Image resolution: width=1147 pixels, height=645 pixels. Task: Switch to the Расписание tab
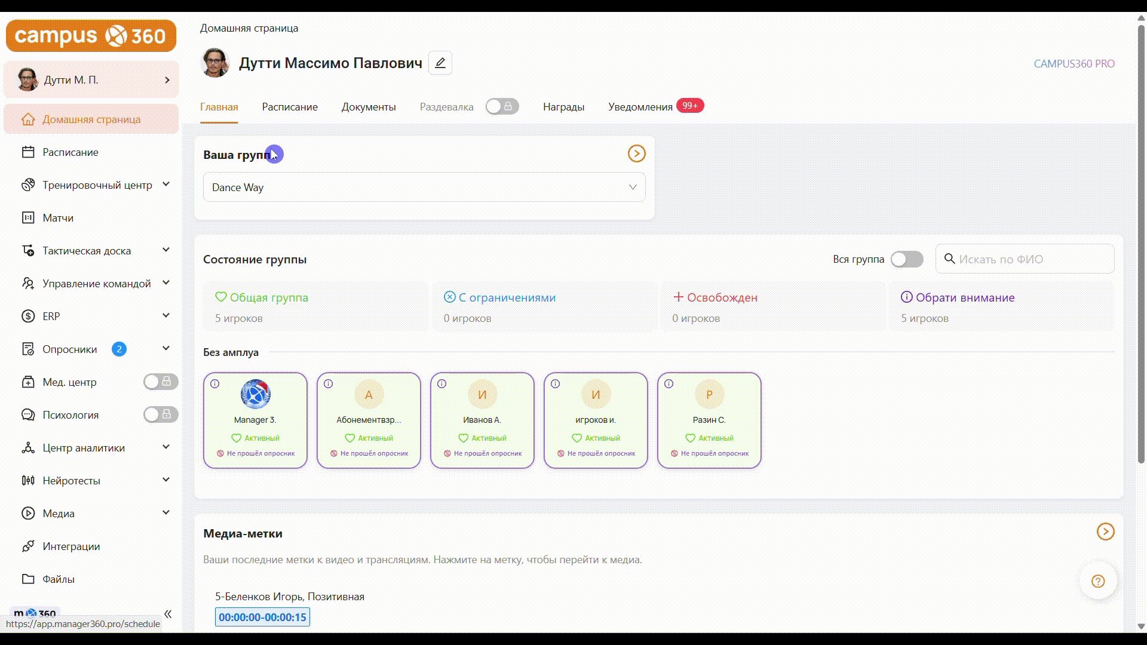[x=290, y=107]
